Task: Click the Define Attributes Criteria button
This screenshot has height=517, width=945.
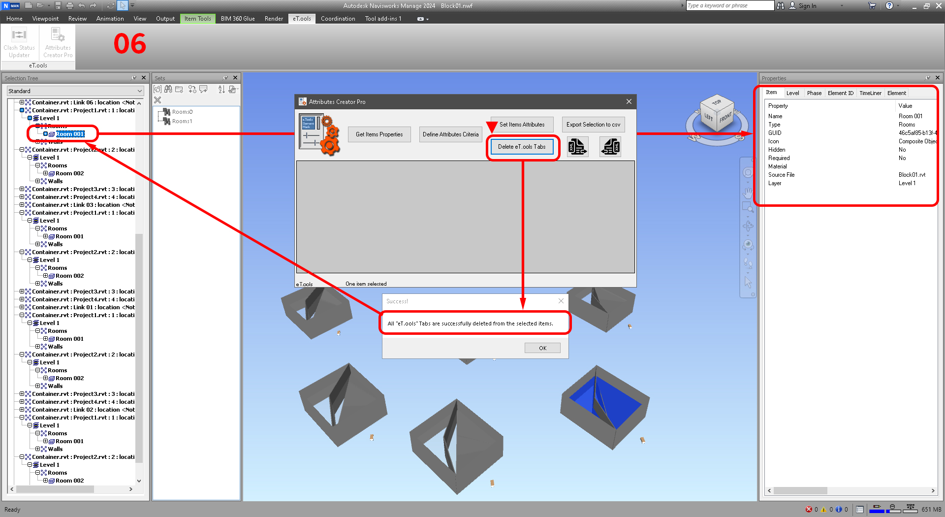Action: pos(450,134)
